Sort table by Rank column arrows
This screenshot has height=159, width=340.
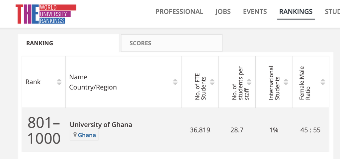tap(59, 82)
